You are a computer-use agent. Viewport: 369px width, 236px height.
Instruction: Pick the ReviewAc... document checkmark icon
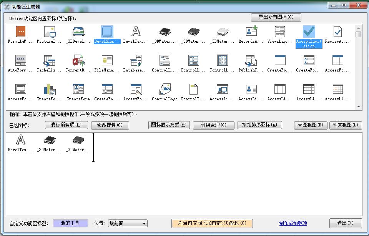tap(337, 32)
